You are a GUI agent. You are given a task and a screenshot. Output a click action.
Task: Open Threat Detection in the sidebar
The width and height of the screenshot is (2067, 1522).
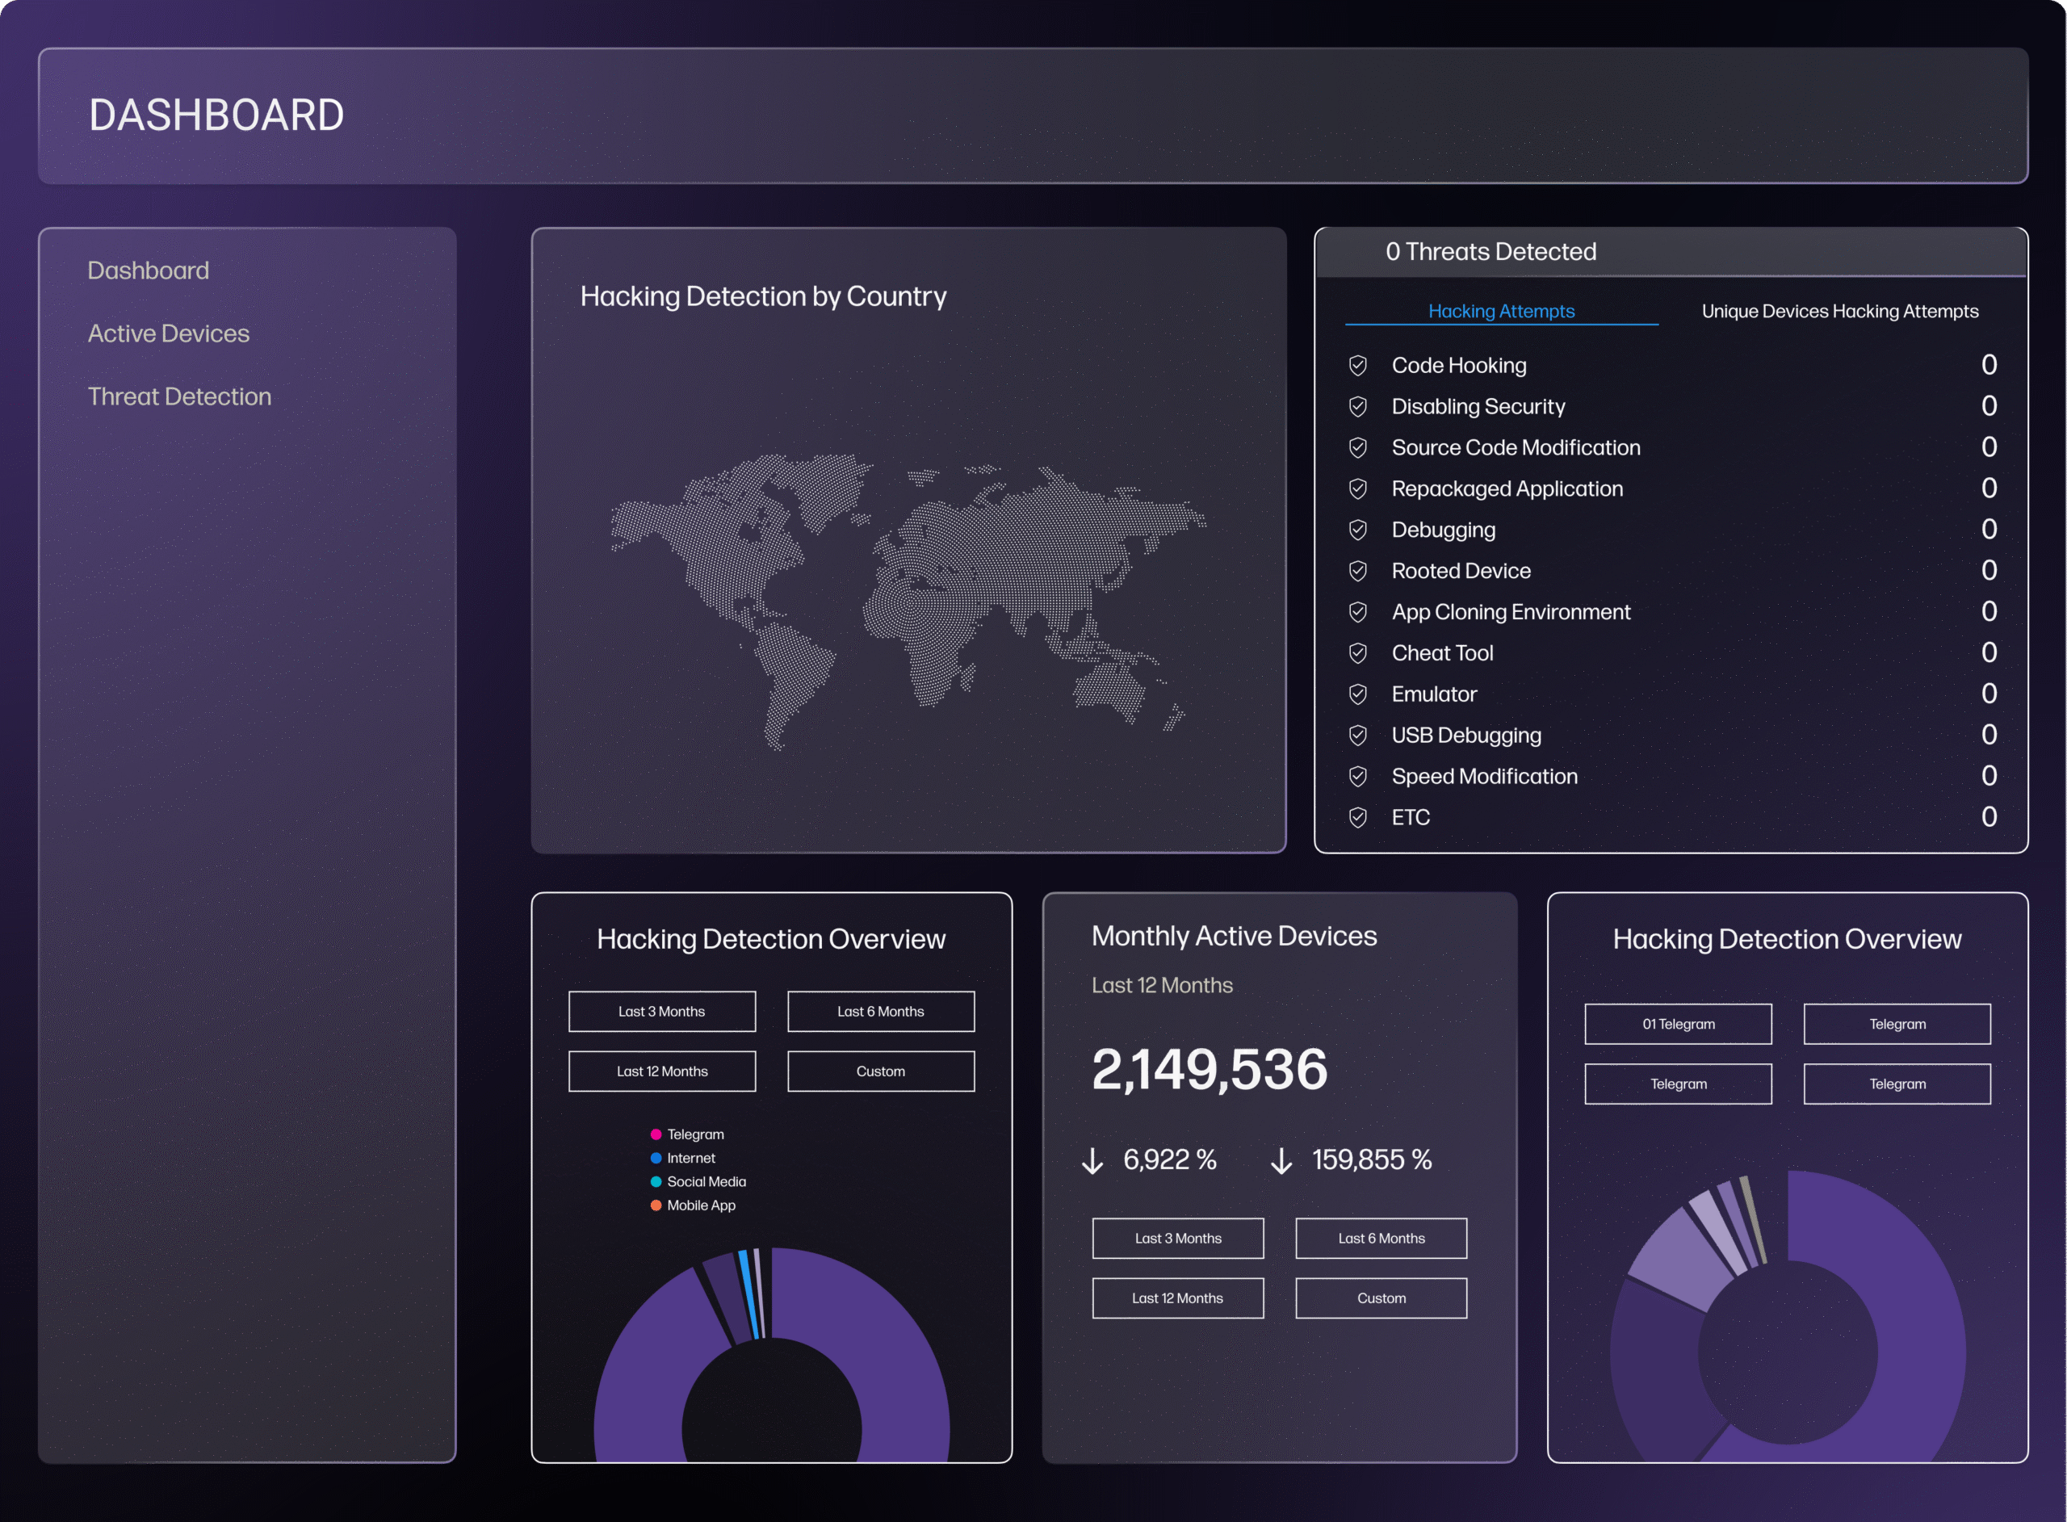tap(179, 397)
